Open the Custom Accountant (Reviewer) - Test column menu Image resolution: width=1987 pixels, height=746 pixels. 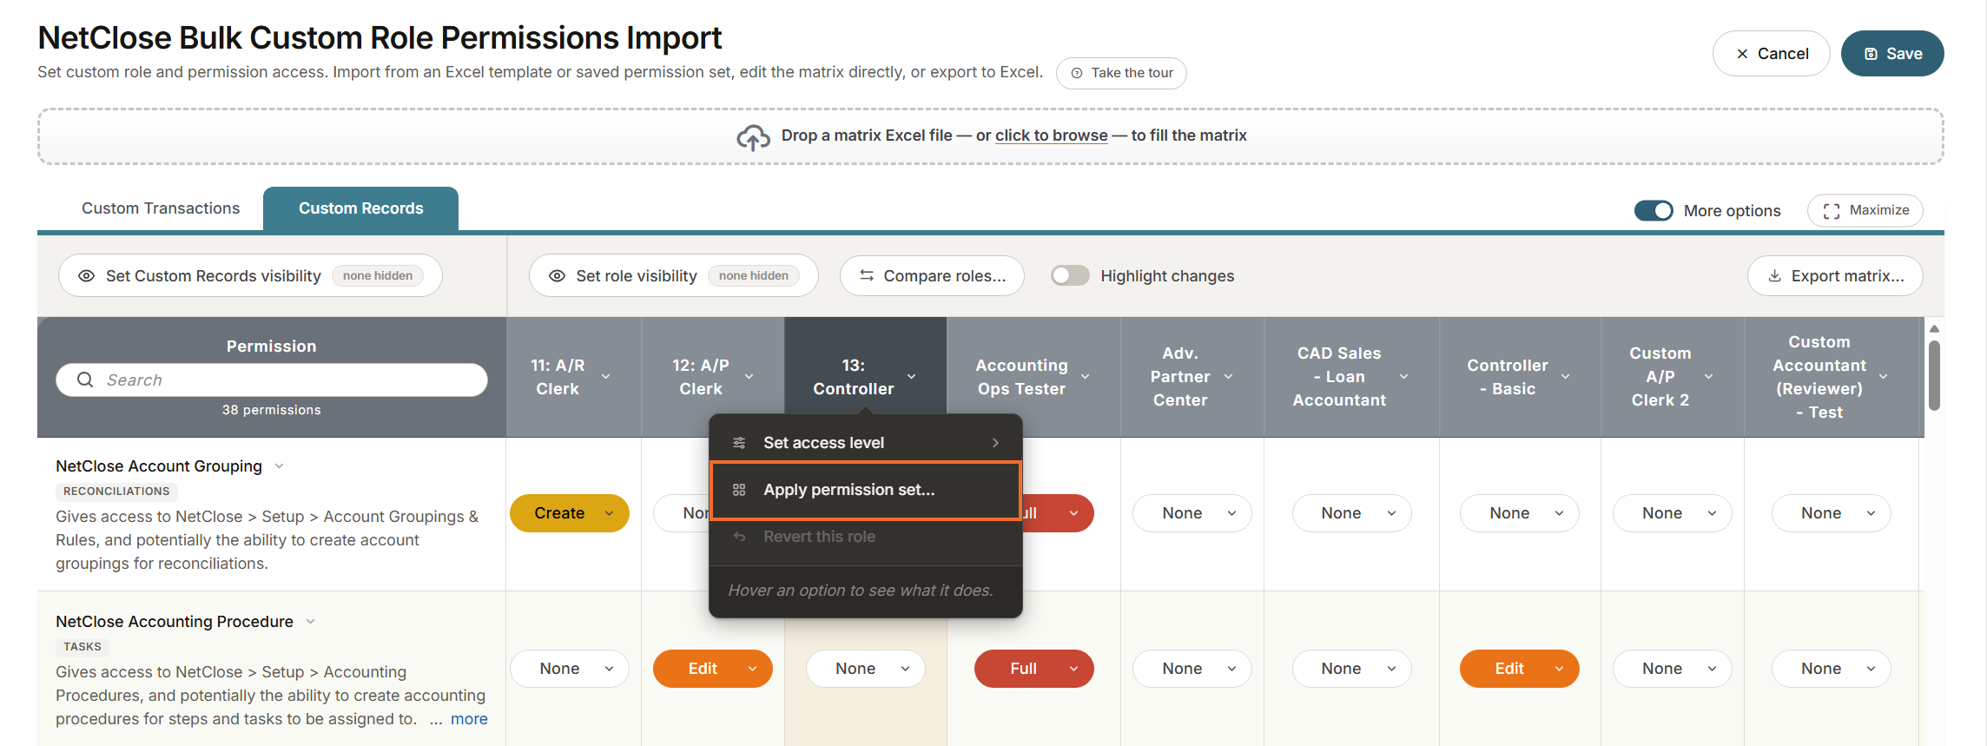pyautogui.click(x=1884, y=377)
